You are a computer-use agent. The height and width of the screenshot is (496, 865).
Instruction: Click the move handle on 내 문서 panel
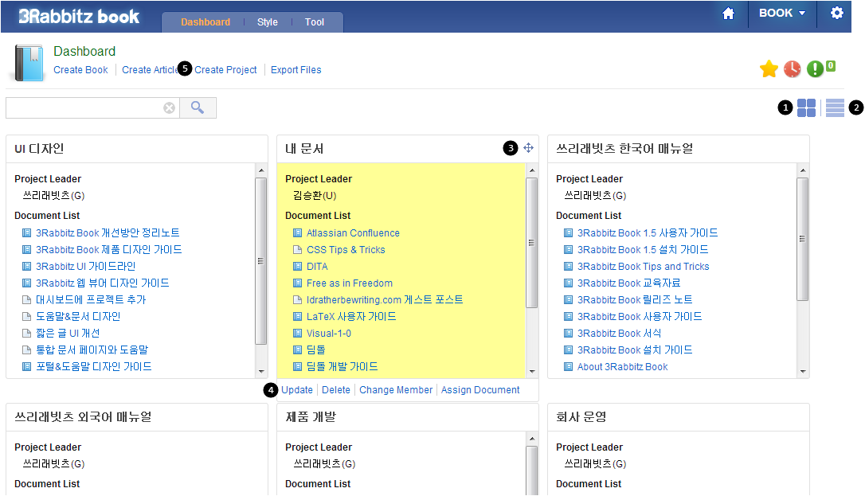coord(529,148)
